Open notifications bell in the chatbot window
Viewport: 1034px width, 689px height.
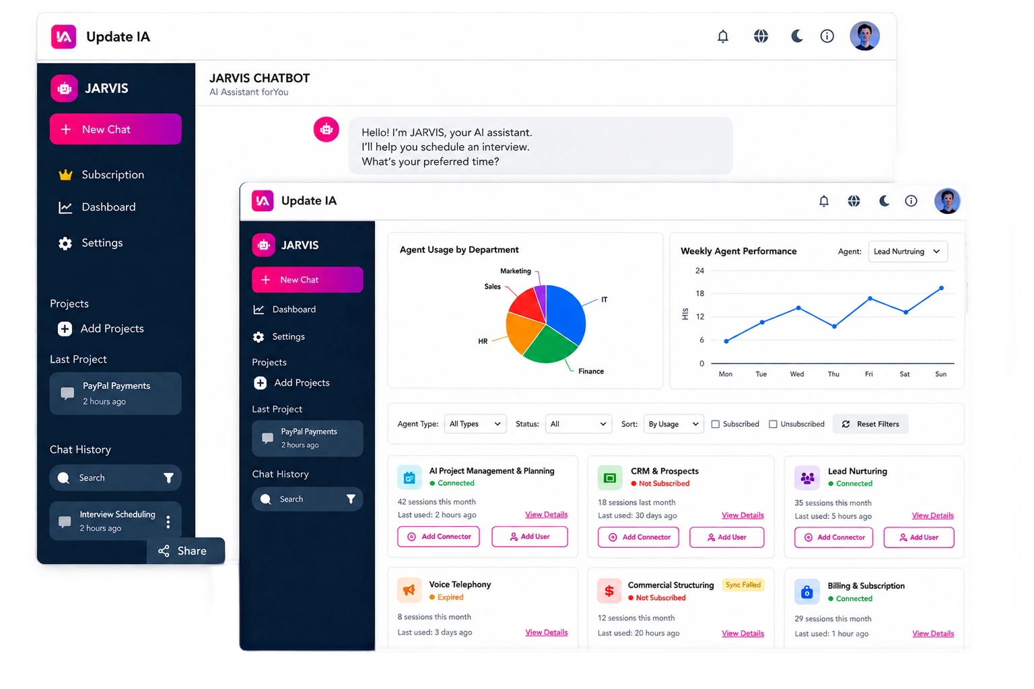coord(723,36)
